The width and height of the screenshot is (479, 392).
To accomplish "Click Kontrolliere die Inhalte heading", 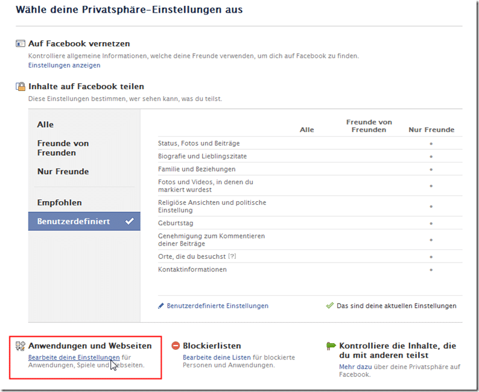I will (398, 350).
